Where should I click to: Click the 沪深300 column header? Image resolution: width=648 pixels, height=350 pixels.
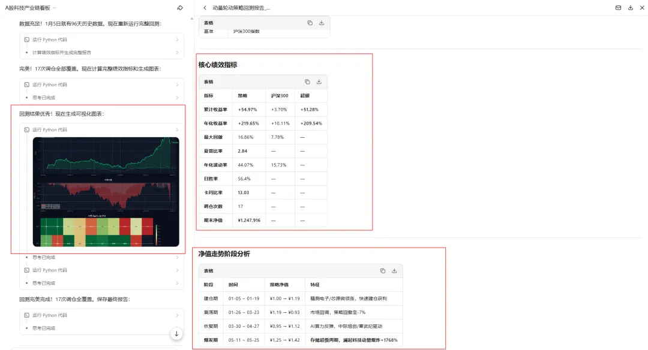pyautogui.click(x=280, y=95)
